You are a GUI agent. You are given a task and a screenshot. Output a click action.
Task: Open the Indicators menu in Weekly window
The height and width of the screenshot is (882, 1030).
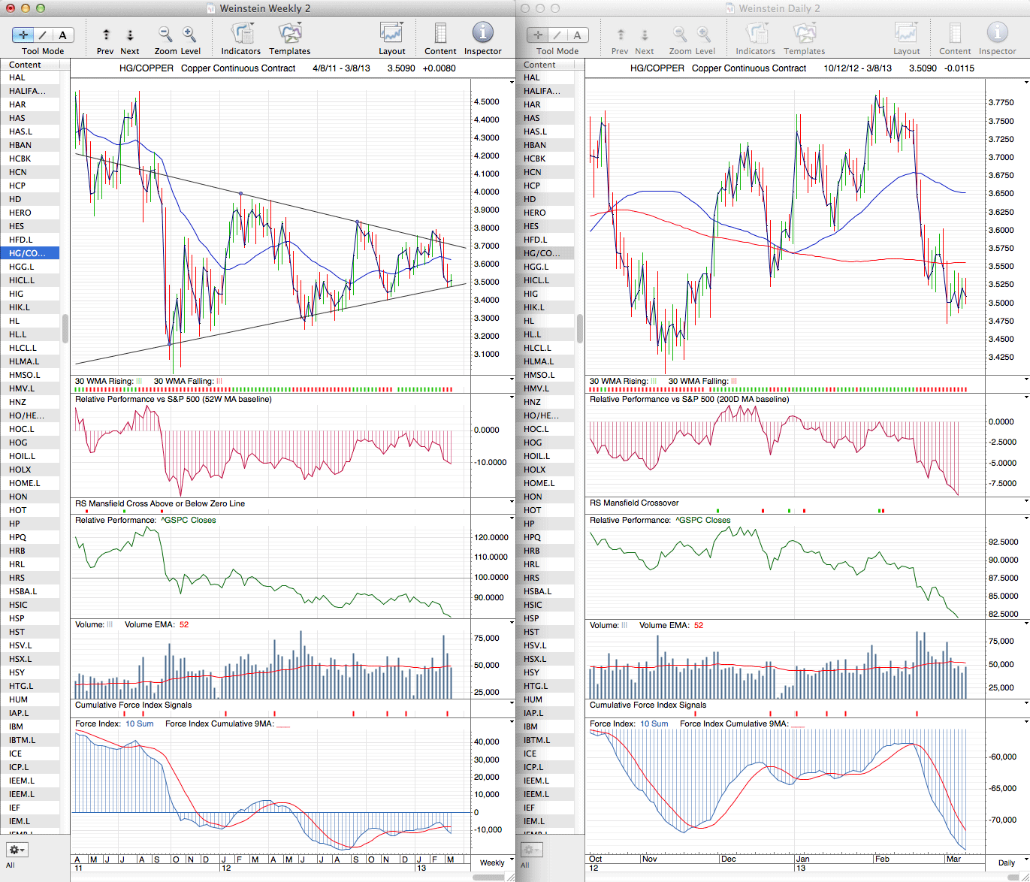[241, 34]
